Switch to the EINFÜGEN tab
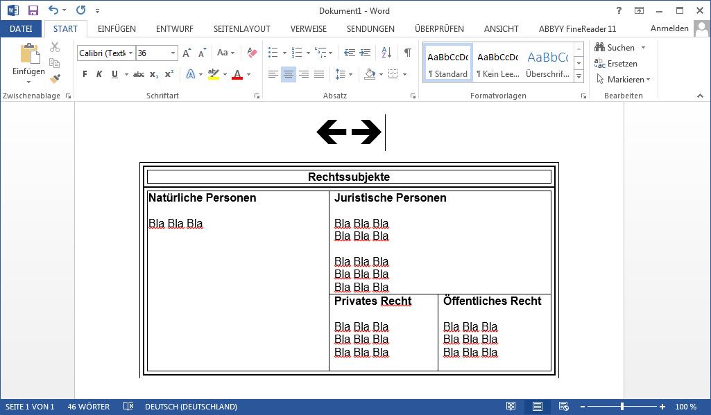The width and height of the screenshot is (711, 415). coord(117,29)
